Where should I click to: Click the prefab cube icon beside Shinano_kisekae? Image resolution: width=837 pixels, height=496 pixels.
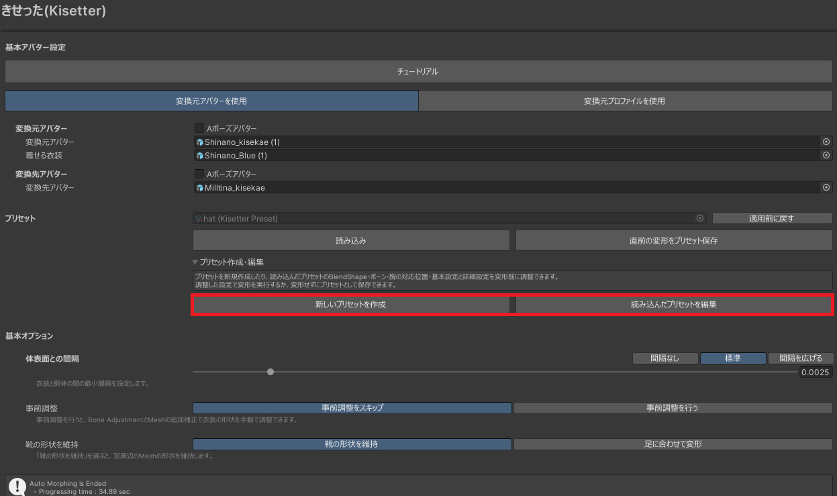click(x=199, y=142)
